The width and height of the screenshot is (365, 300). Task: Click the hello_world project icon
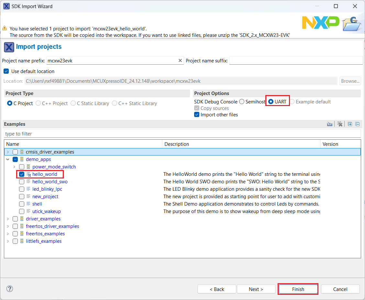(x=28, y=174)
